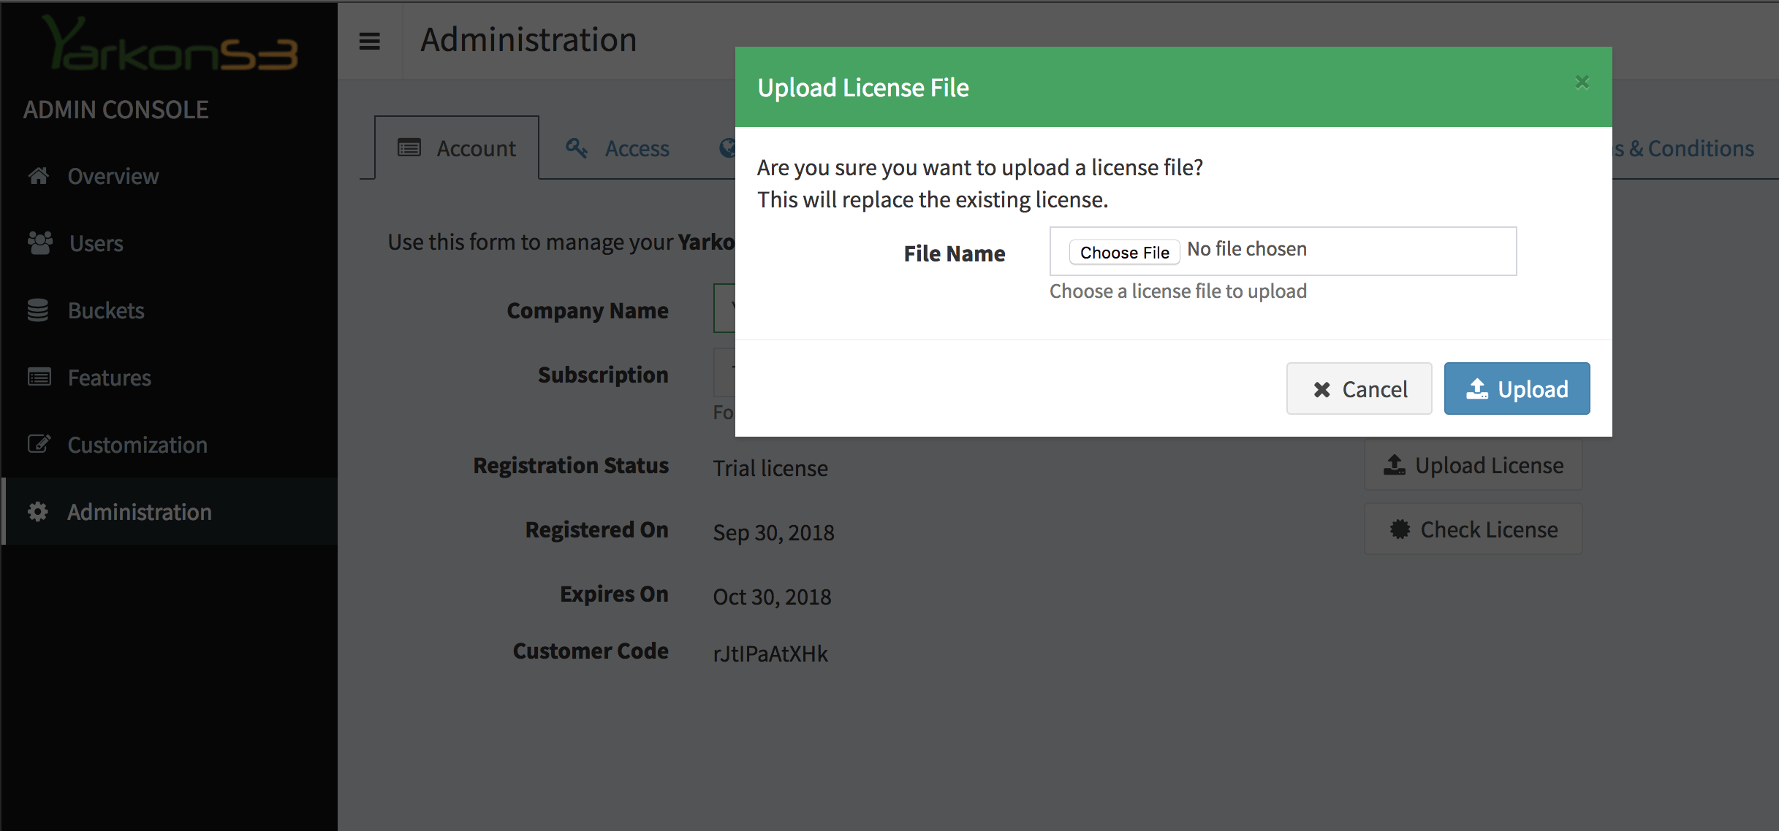Click the Customization edit icon
The image size is (1779, 831).
(39, 444)
